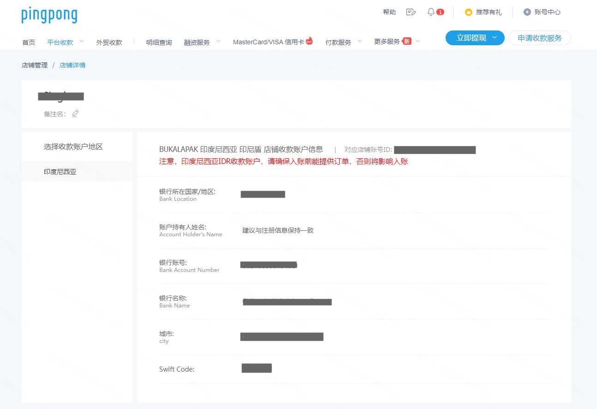Click the red IDR 收款账户 notice text

[x=283, y=162]
